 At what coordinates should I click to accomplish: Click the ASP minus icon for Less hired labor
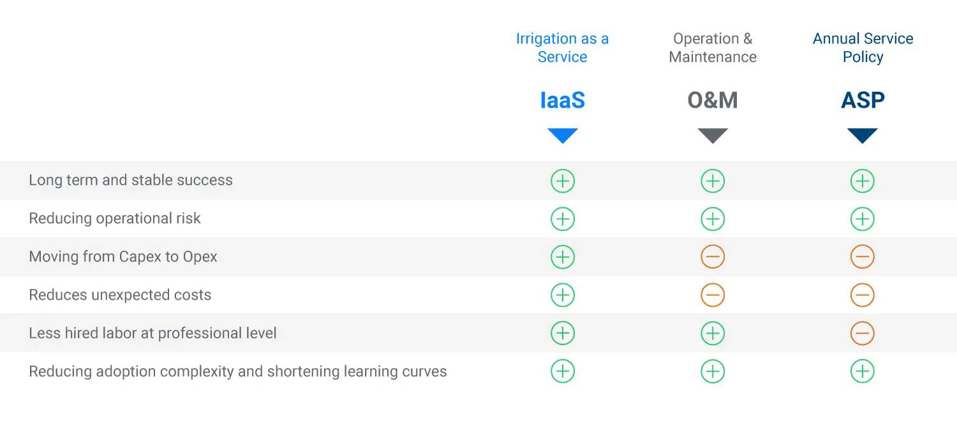tap(863, 333)
